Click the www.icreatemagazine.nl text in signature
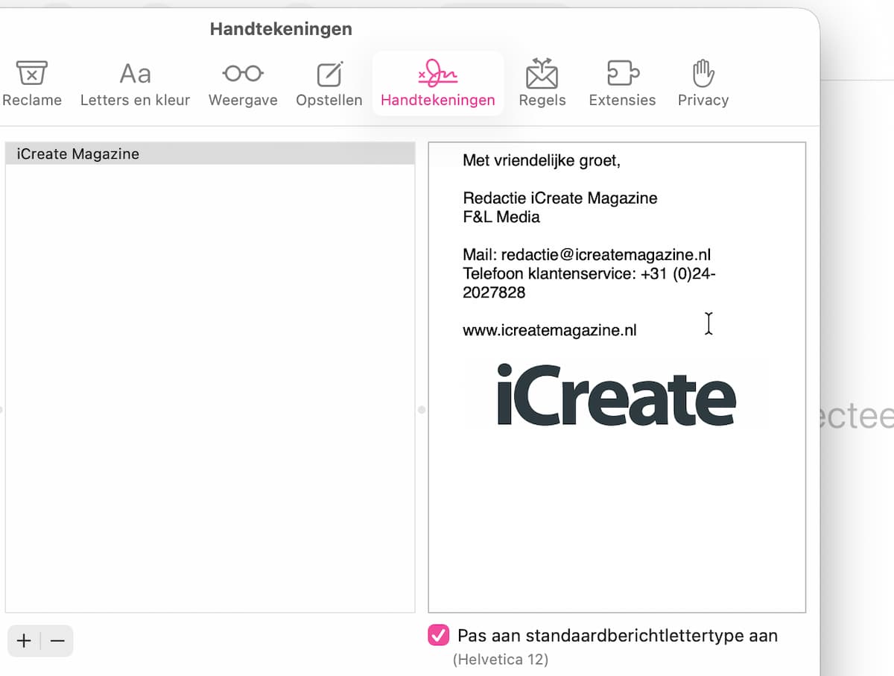This screenshot has height=676, width=894. (x=549, y=330)
